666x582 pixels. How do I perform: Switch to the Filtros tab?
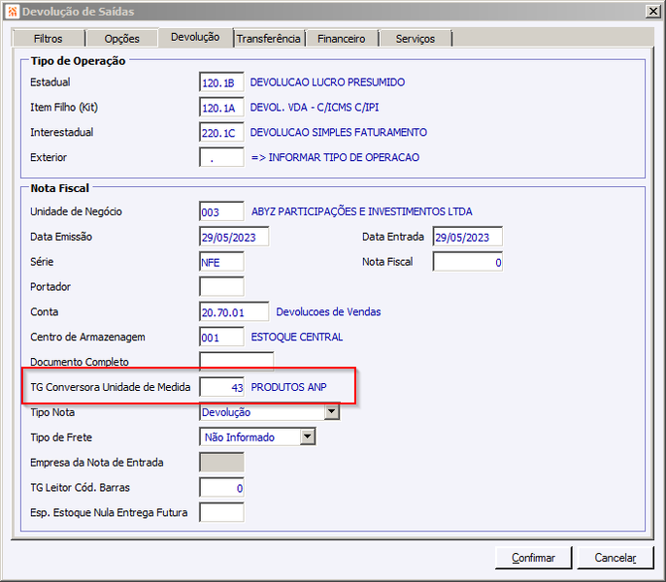pos(49,39)
